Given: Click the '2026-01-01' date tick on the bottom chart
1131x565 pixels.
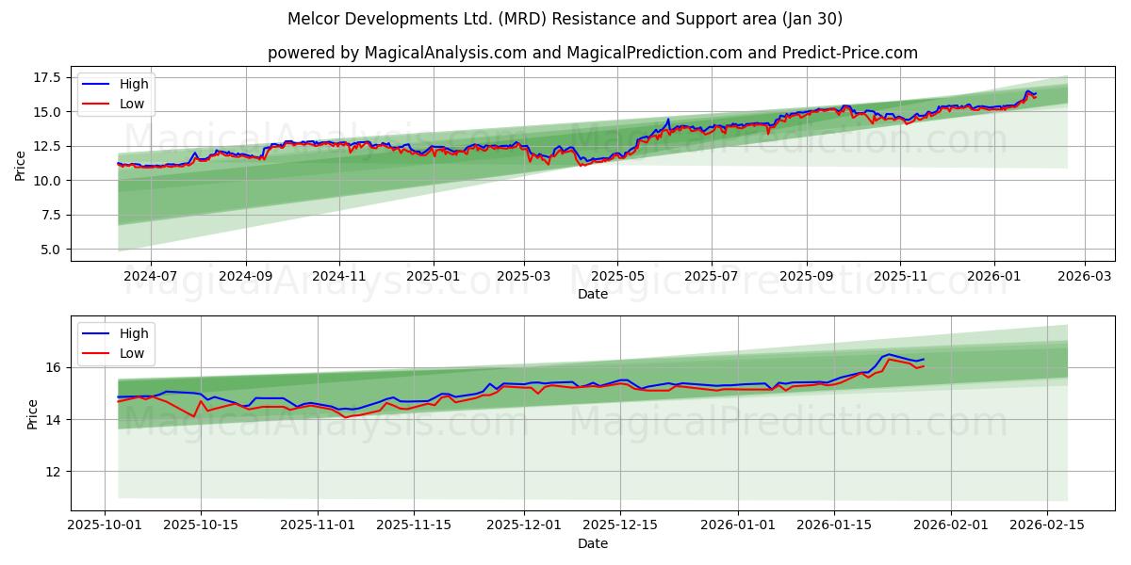Looking at the screenshot, I should (x=737, y=527).
